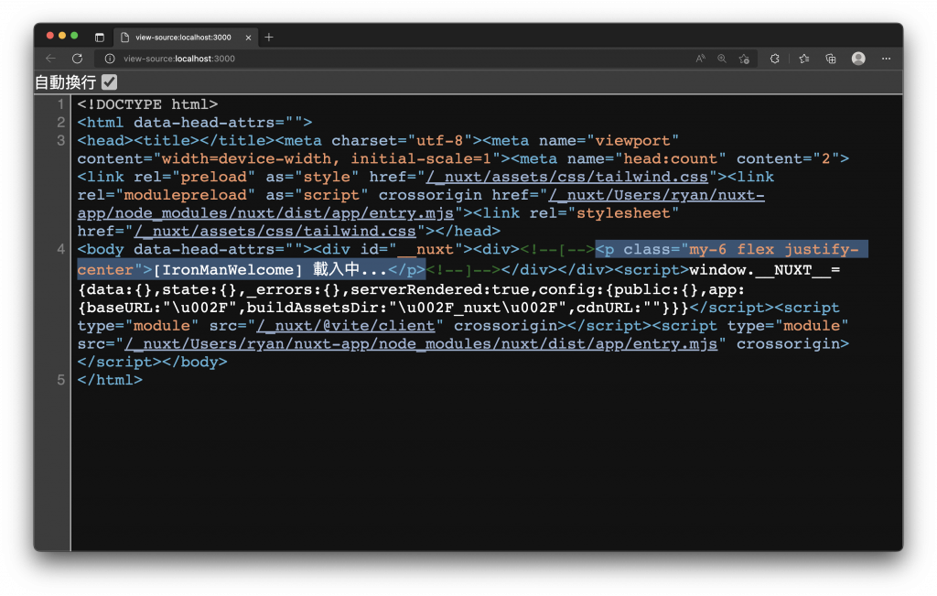Select line number 2

[x=61, y=123]
